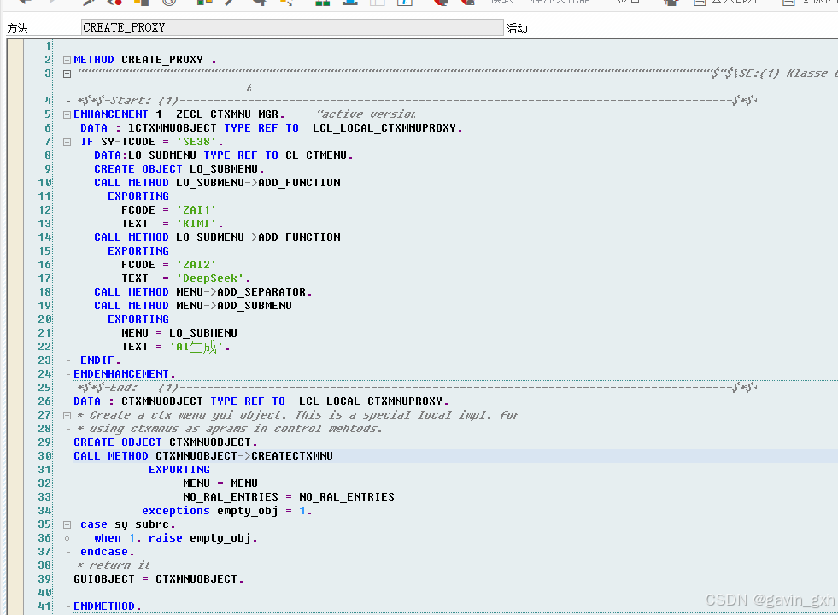Click the forward navigation arrow icon
Screen dimensions: 838x615
tap(53, 4)
